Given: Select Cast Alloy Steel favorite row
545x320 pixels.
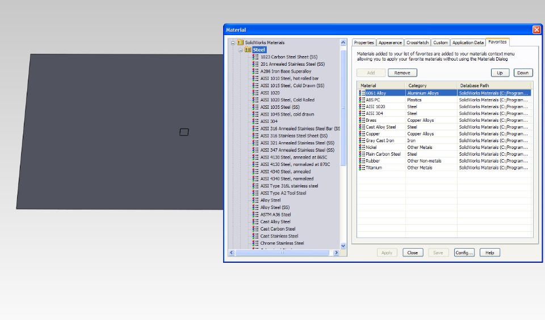Looking at the screenshot, I should pyautogui.click(x=444, y=127).
